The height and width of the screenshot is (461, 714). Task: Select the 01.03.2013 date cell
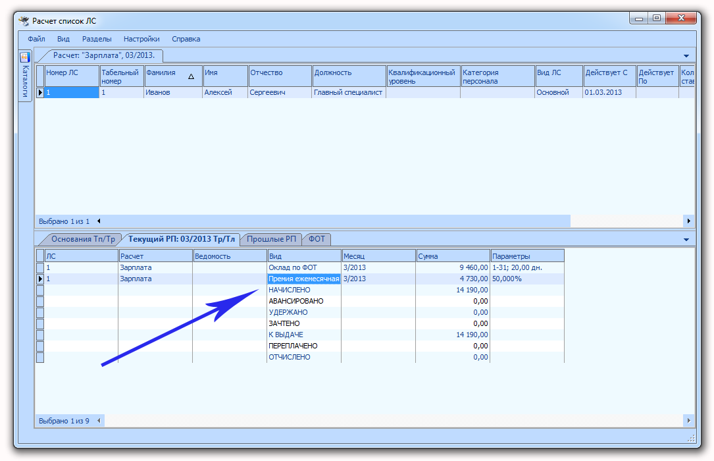pos(610,92)
